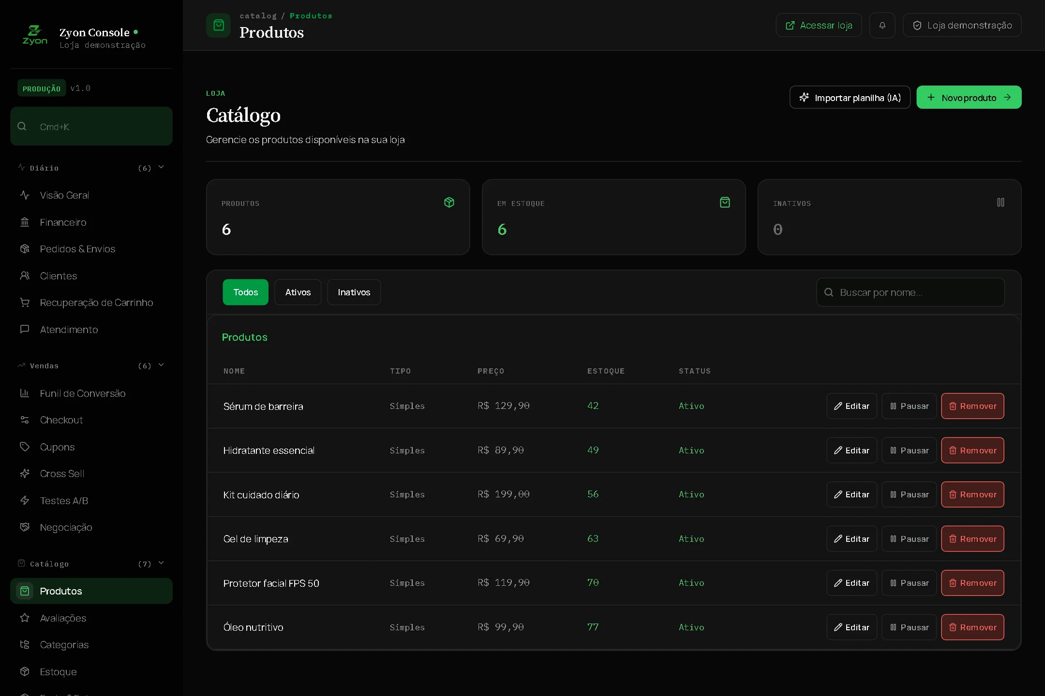Viewport: 1045px width, 696px height.
Task: Open Funil de Conversão
Action: 91,393
